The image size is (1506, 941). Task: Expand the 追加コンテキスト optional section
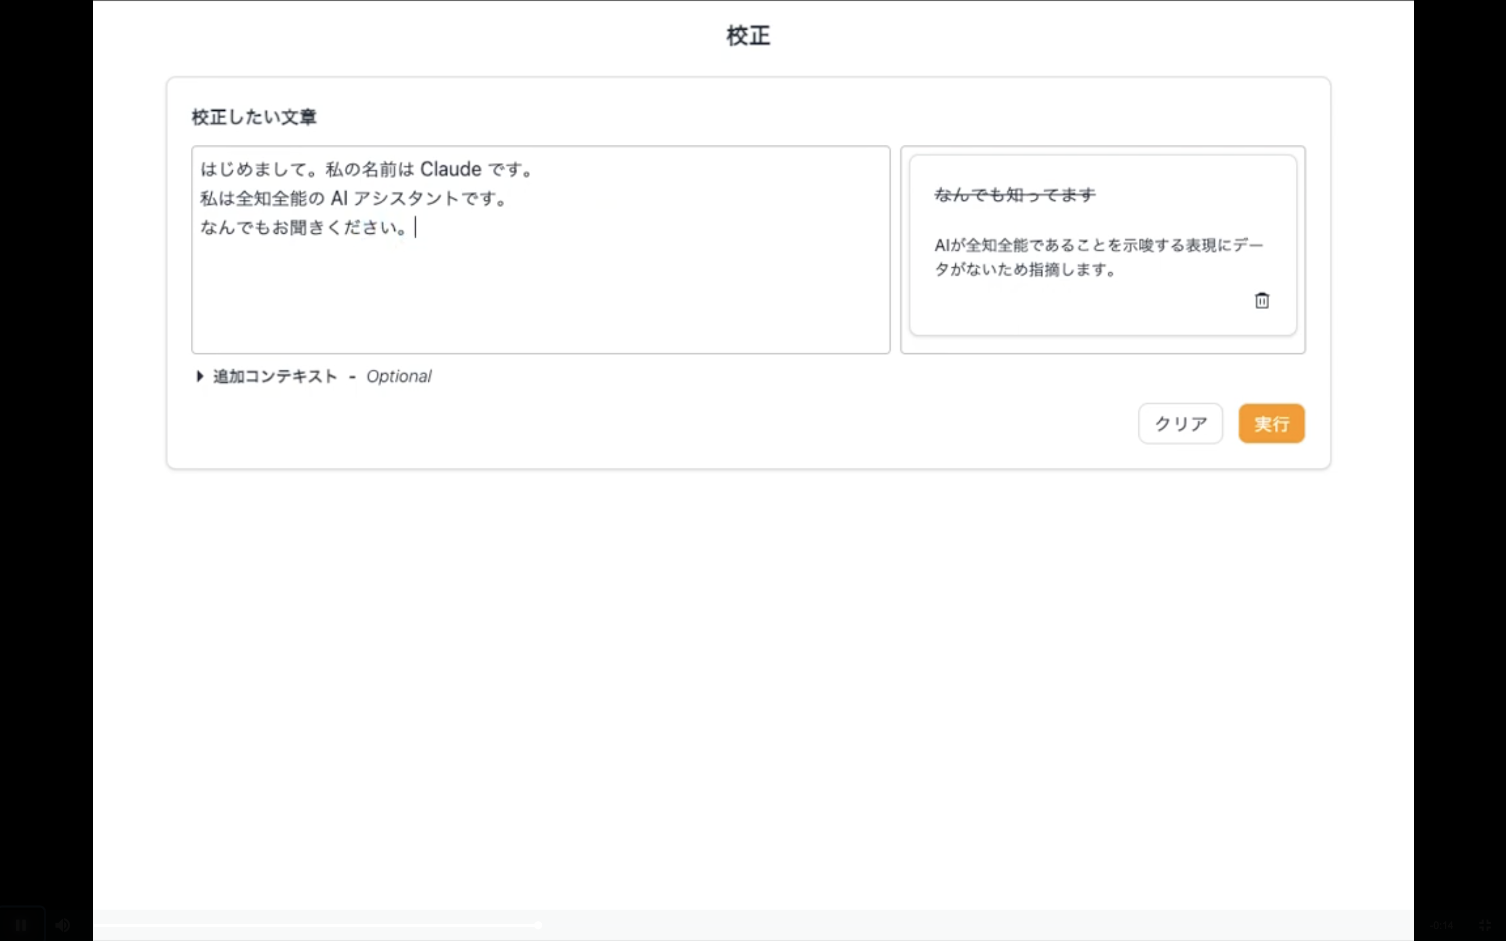click(274, 376)
